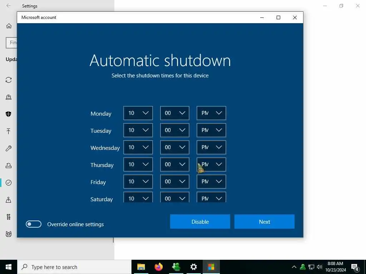Open For developers icon in Settings sidebar
The image size is (366, 274).
(x=9, y=217)
